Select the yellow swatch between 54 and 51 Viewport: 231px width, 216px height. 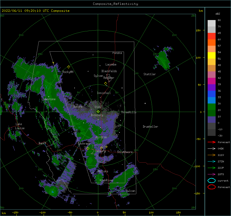click(x=211, y=55)
